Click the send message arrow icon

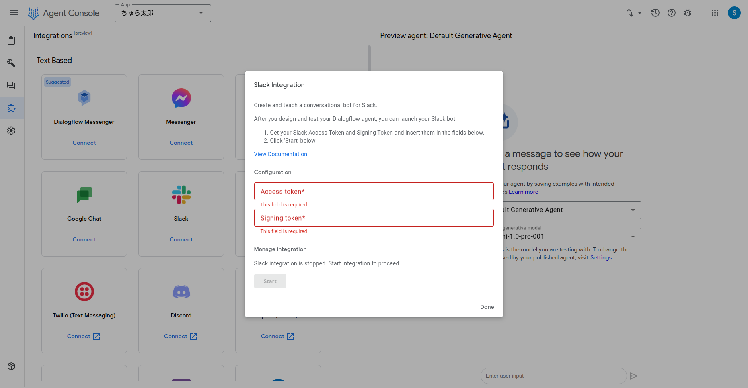click(x=634, y=376)
